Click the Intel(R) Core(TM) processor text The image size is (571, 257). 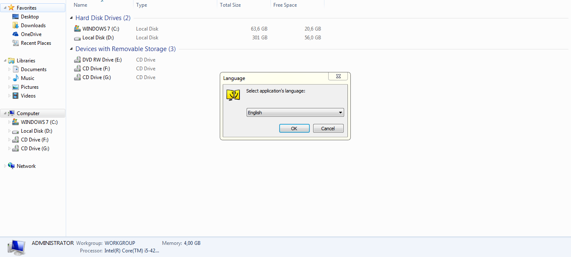point(131,251)
